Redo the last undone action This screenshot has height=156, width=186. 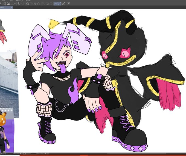coord(23,4)
